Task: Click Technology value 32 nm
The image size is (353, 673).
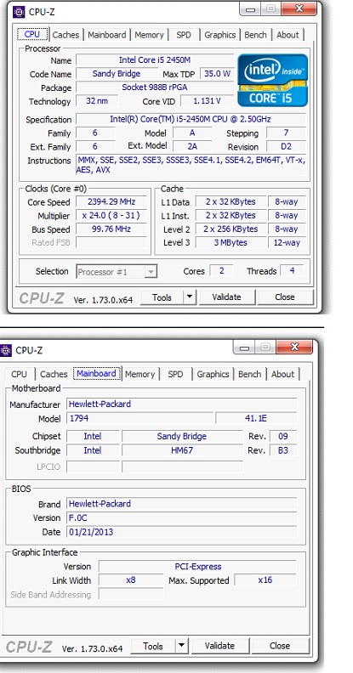Action: point(97,101)
